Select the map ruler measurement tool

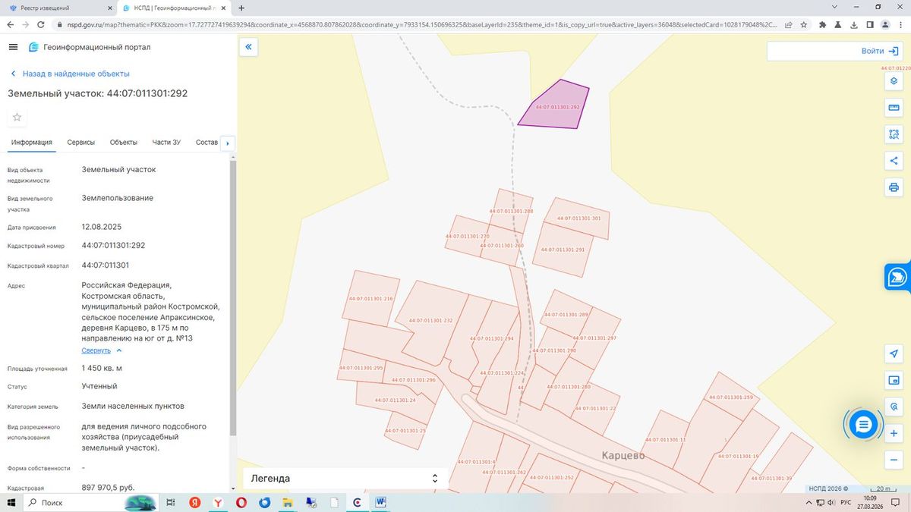pos(894,108)
